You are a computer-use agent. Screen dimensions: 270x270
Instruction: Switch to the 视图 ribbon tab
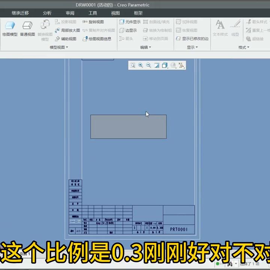115,13
